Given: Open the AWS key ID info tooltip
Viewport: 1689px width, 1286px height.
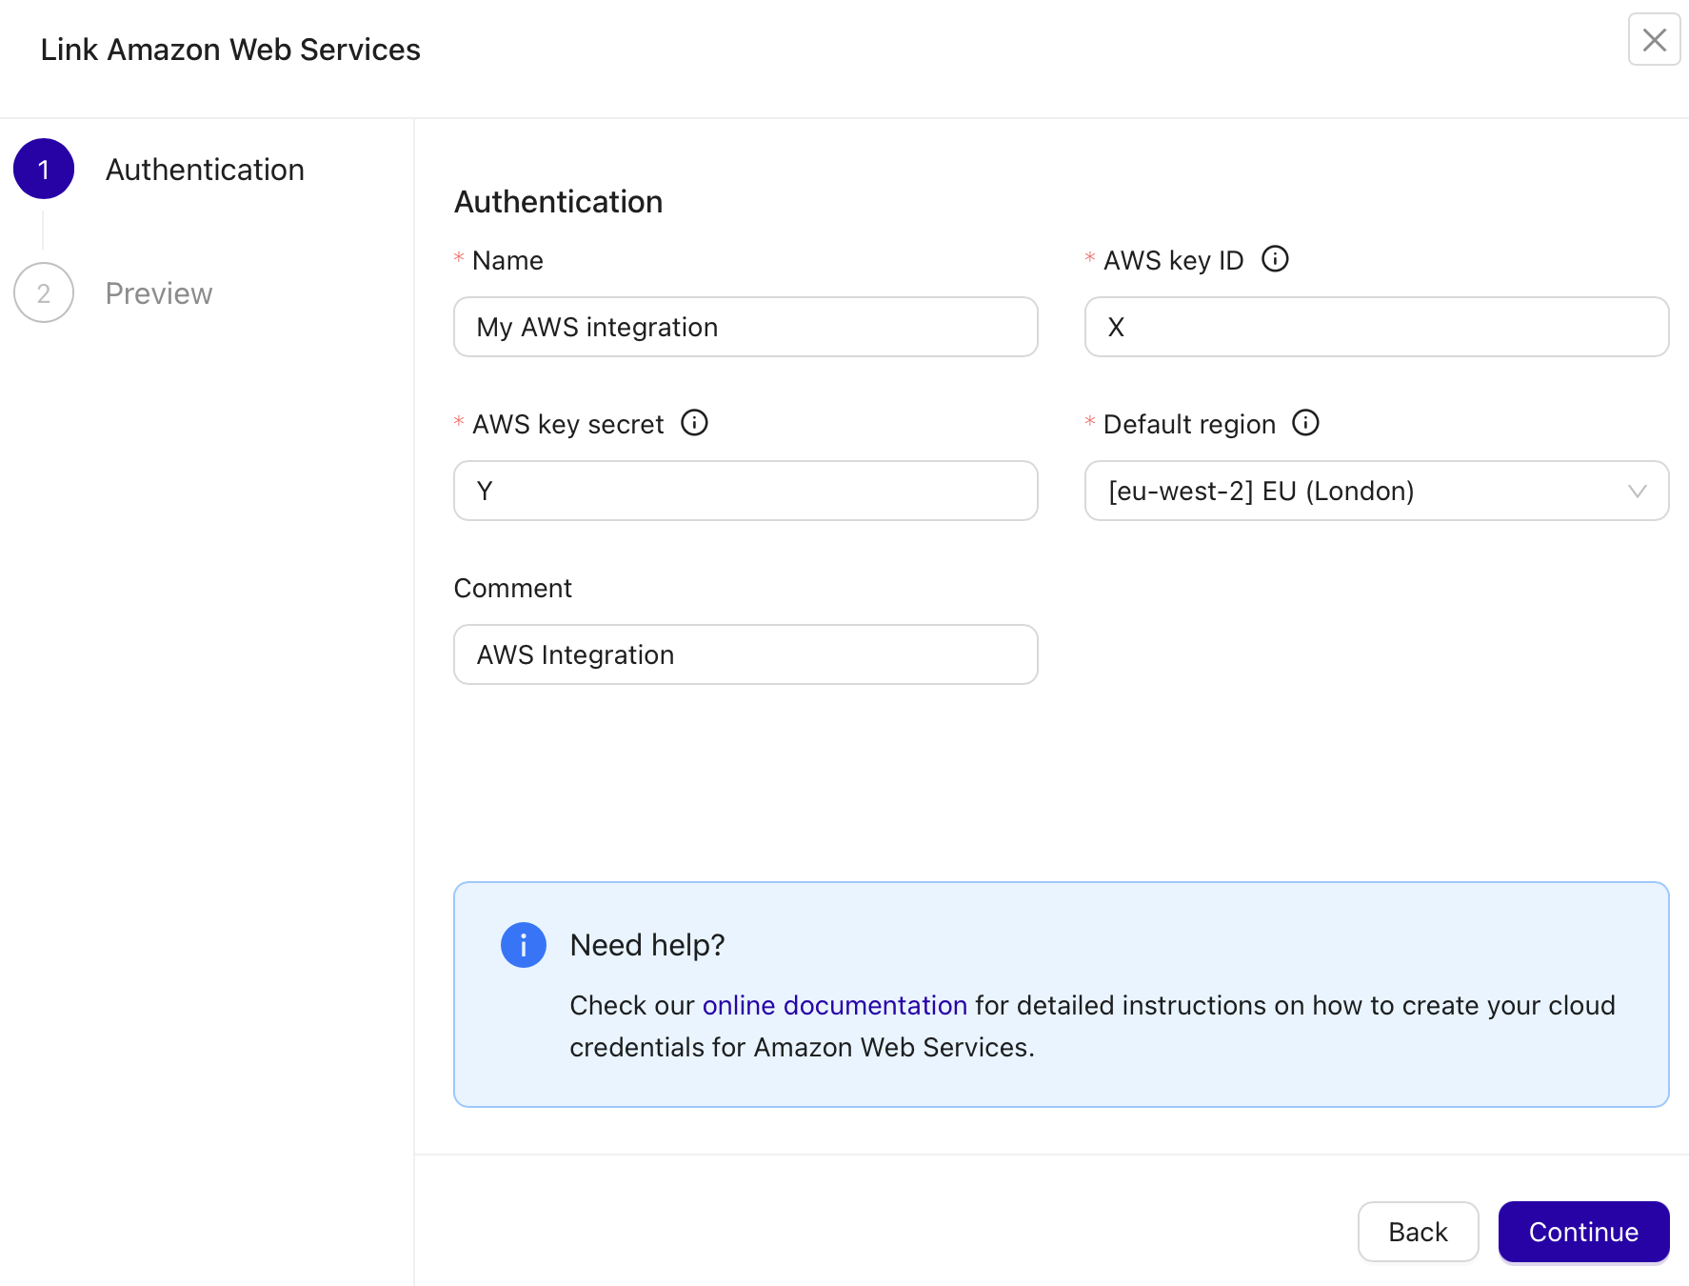Looking at the screenshot, I should pyautogui.click(x=1276, y=258).
